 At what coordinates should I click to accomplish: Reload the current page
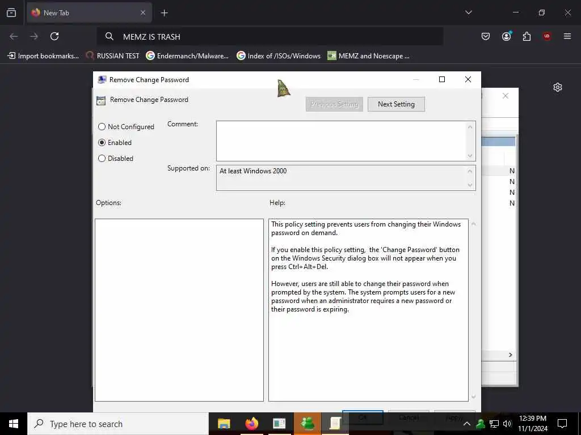(54, 36)
